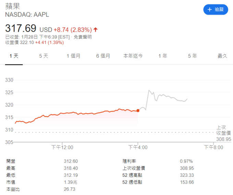This screenshot has width=233, height=195.
Task: Click the 305 y-axis label
Action: point(9,142)
